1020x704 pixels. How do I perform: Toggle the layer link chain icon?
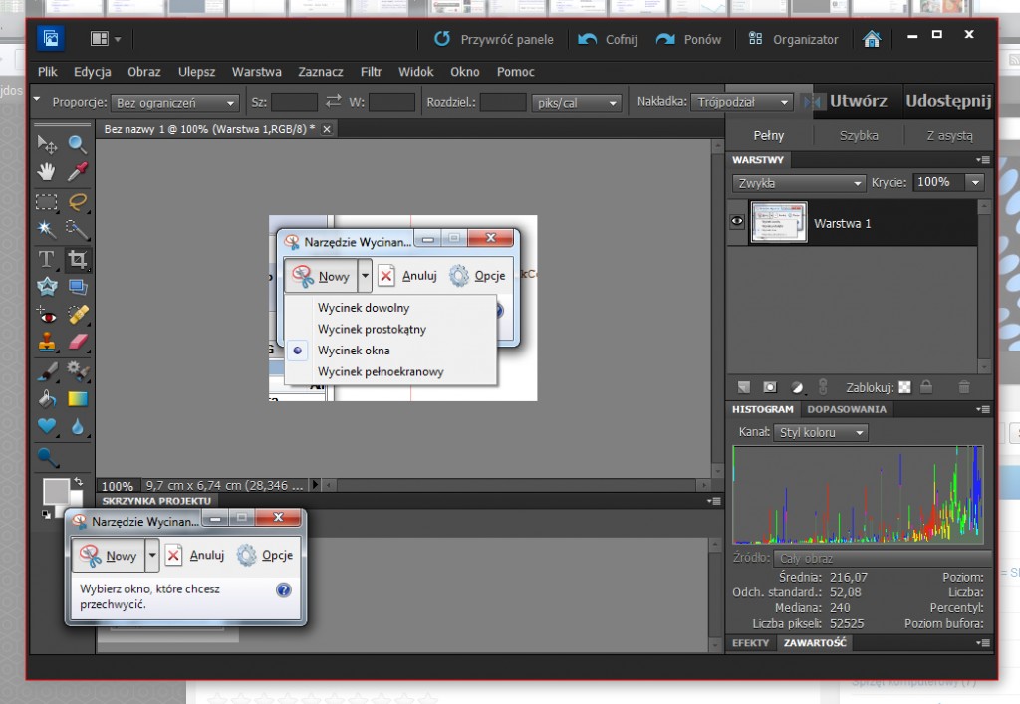click(x=822, y=387)
